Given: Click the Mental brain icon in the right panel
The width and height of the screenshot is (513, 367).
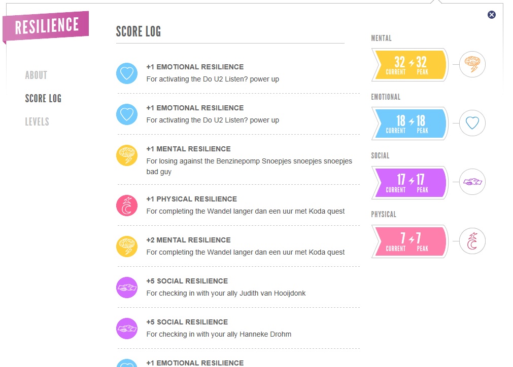Looking at the screenshot, I should click(x=472, y=65).
